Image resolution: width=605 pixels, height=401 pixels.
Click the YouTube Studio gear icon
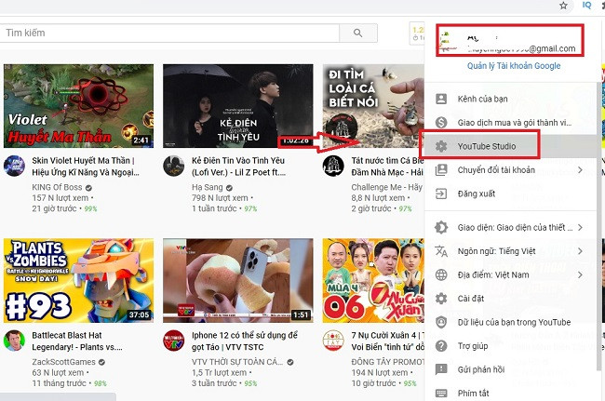click(x=441, y=146)
